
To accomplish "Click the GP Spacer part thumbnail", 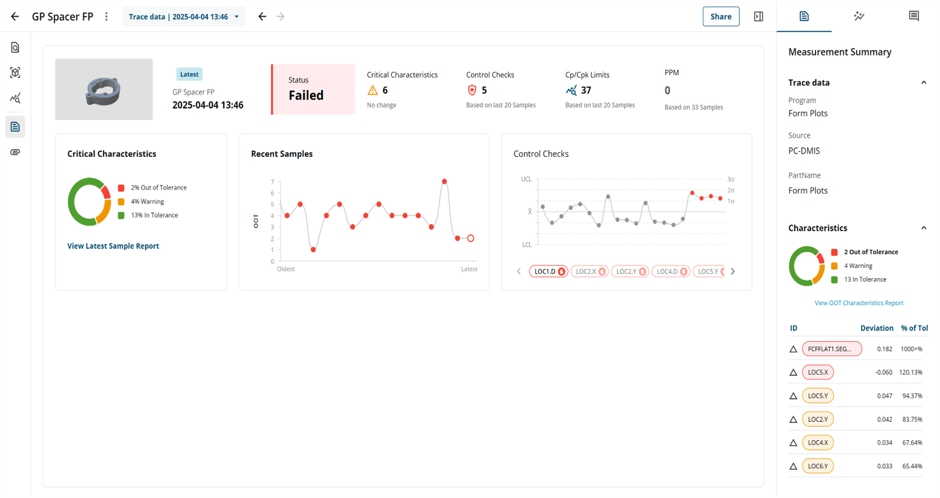I will 104,90.
